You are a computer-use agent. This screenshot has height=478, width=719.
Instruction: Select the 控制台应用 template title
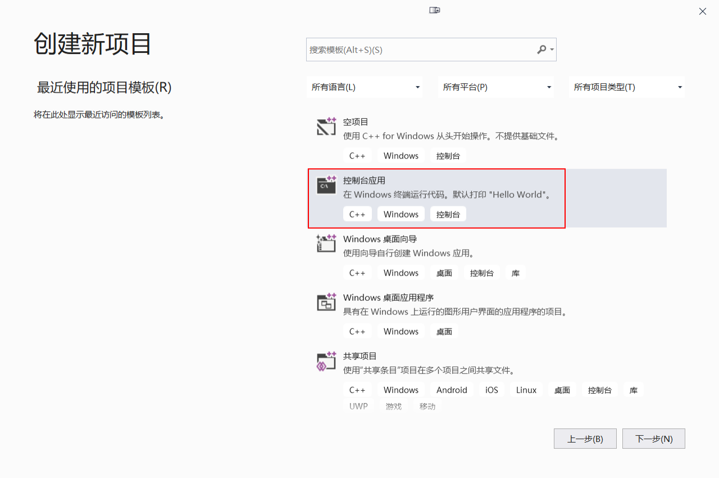[365, 180]
